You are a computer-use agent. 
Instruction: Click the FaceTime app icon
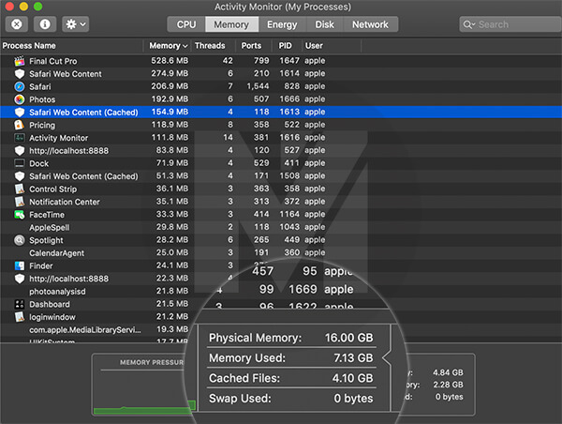20,215
